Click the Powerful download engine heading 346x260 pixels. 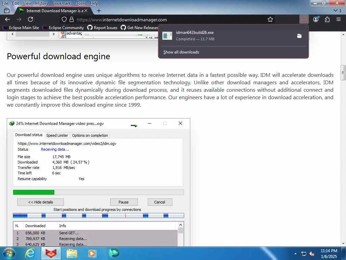point(58,56)
